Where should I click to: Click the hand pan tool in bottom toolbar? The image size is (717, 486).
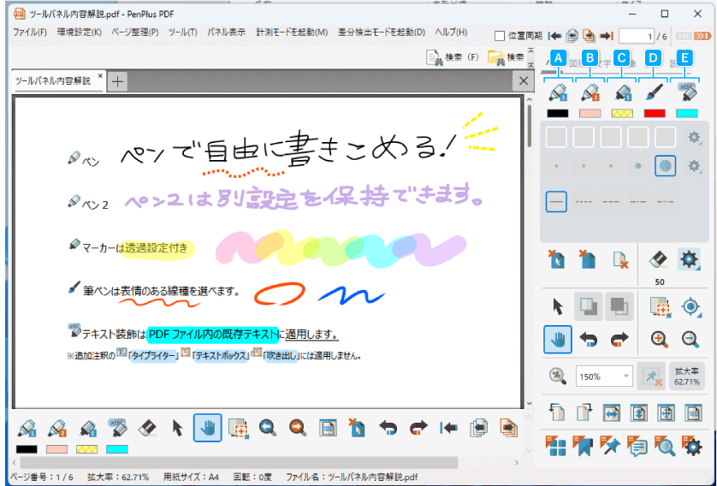click(208, 428)
